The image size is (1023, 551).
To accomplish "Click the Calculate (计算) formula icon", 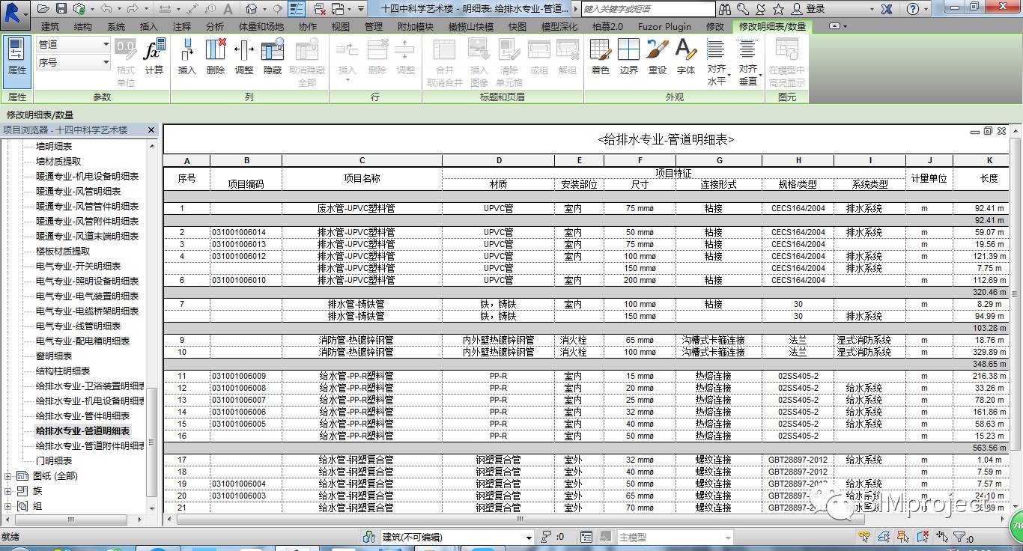I will (x=154, y=56).
